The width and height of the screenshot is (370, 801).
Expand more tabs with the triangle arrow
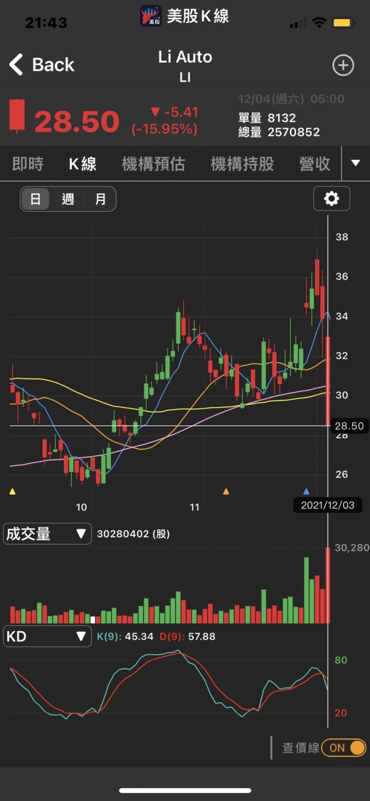(x=356, y=163)
